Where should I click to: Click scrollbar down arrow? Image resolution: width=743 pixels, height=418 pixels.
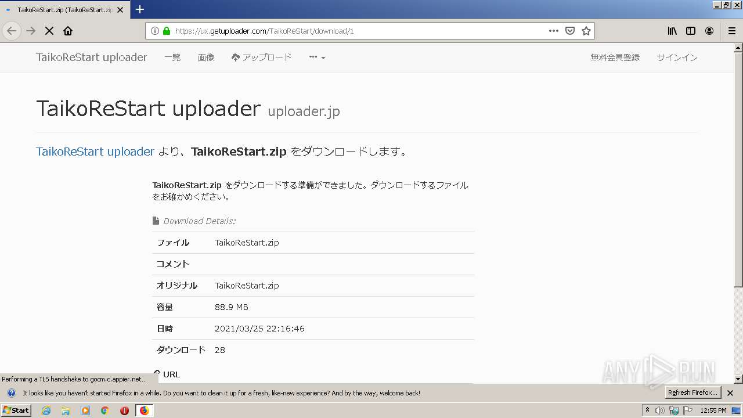click(x=738, y=379)
